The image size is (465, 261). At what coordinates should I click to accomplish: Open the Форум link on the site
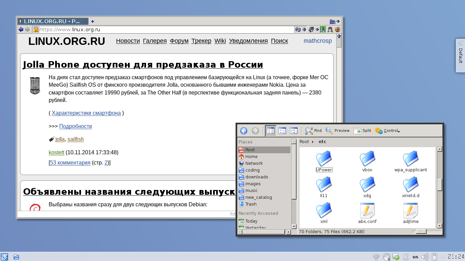[179, 41]
